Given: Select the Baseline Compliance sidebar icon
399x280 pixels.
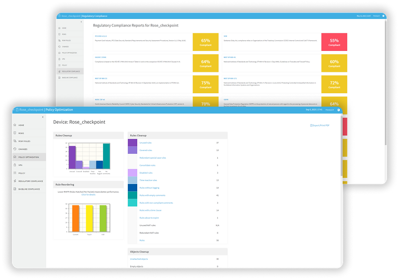Looking at the screenshot, I should pos(15,189).
